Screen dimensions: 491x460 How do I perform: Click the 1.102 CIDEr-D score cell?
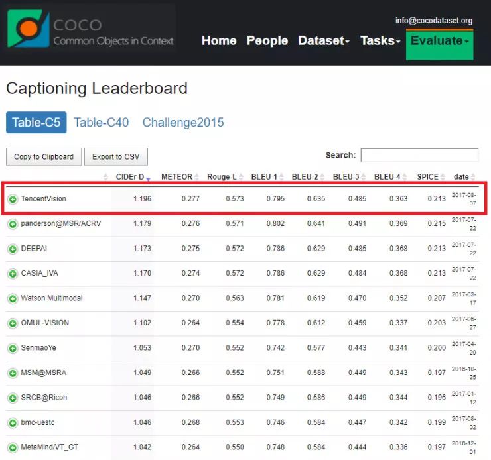(142, 323)
